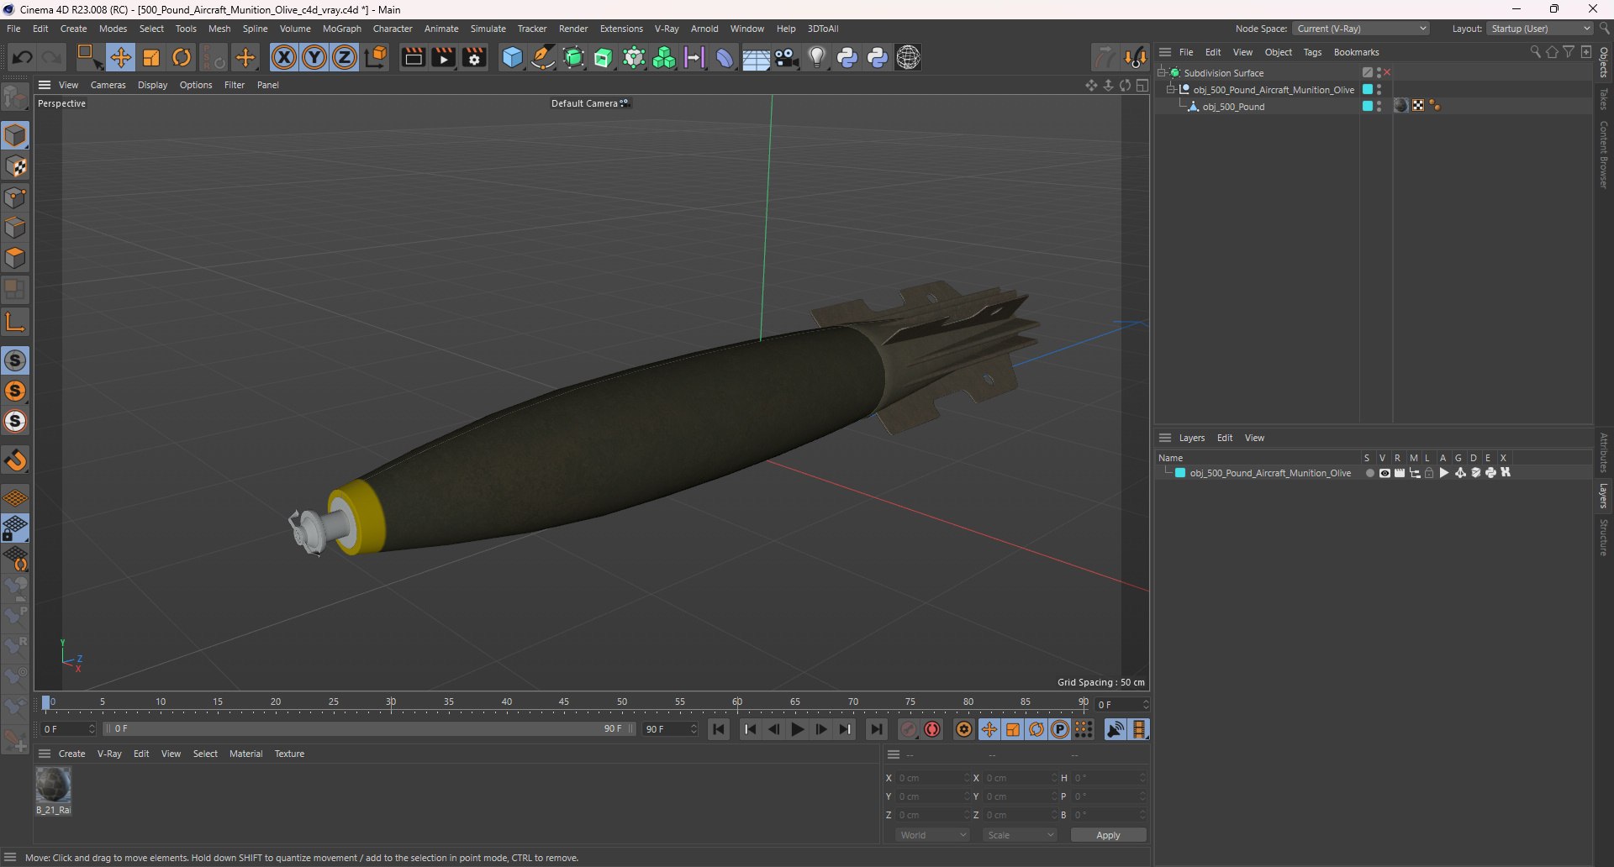Open the World coordinate dropdown
1614x867 pixels.
[x=932, y=835]
